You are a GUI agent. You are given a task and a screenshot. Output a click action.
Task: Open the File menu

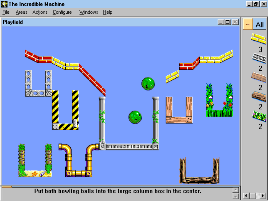coord(6,12)
